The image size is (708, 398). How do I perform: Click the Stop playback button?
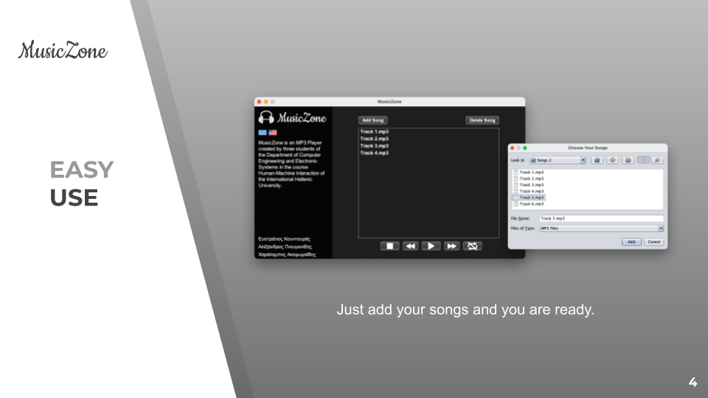tap(389, 246)
